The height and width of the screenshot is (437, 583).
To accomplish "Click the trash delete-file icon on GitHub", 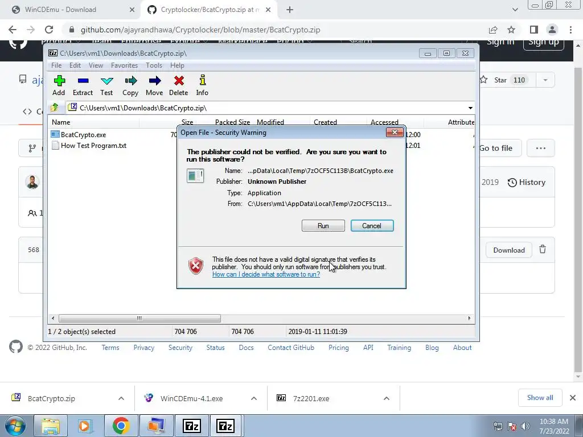I will pos(543,249).
